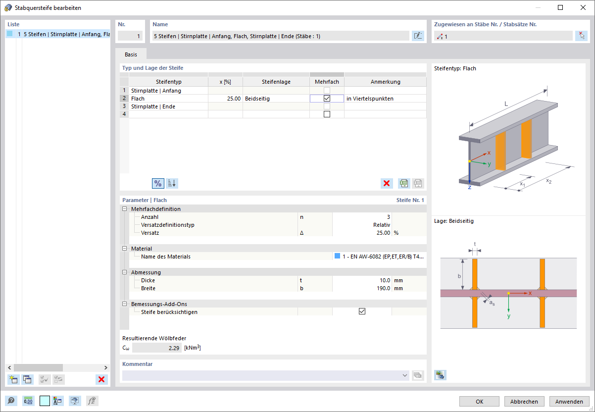The height and width of the screenshot is (412, 595).
Task: Click the list scroll right arrow
Action: pyautogui.click(x=106, y=367)
